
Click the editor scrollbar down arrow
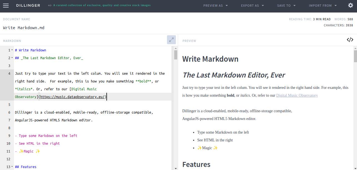click(x=176, y=168)
